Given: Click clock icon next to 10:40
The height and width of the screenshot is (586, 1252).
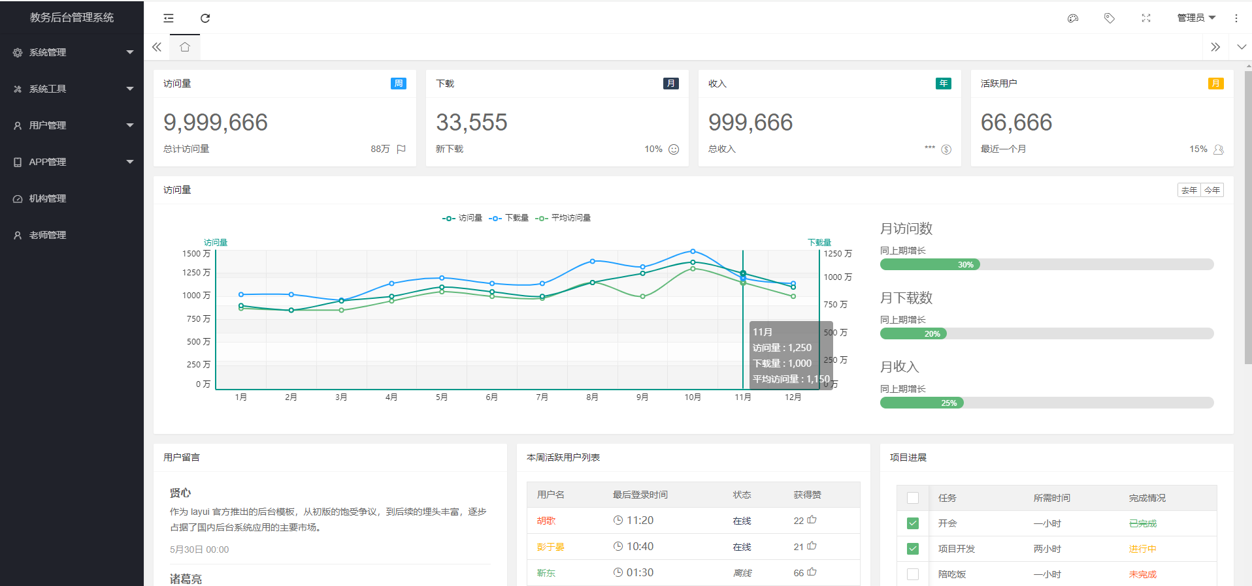Looking at the screenshot, I should [x=618, y=546].
